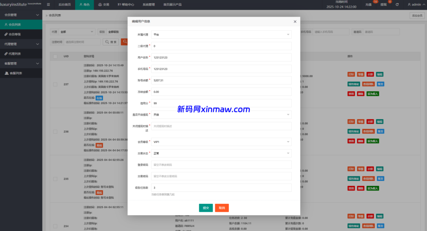Click 编辑 for UID 237
The width and height of the screenshot is (427, 231).
[x=379, y=74]
